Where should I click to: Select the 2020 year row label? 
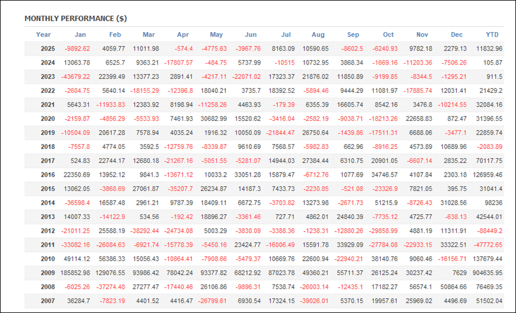click(x=48, y=119)
